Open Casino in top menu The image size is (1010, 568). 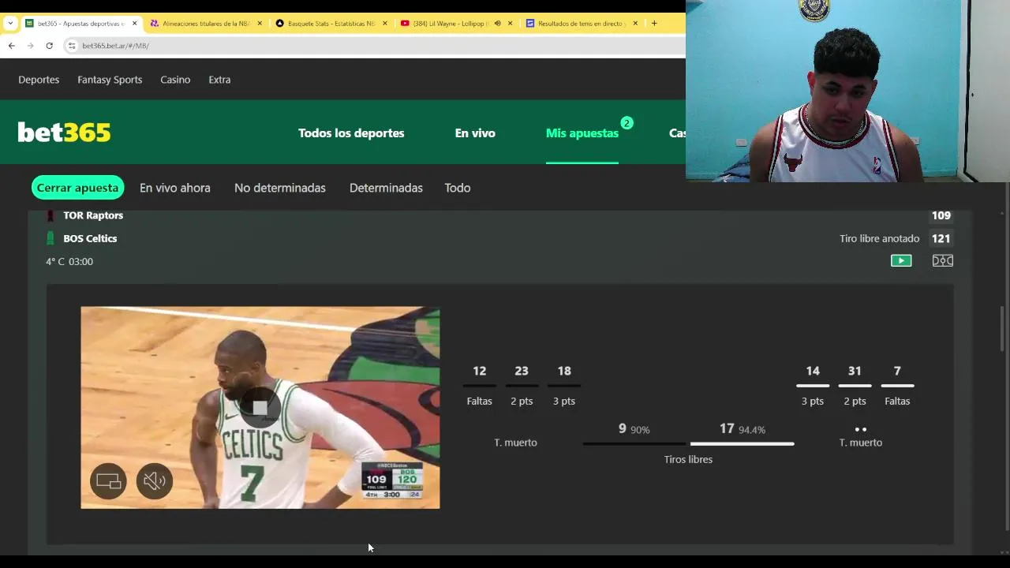point(175,80)
